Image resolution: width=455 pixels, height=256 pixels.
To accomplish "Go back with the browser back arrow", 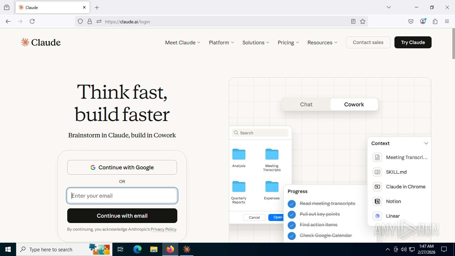I will (8, 21).
